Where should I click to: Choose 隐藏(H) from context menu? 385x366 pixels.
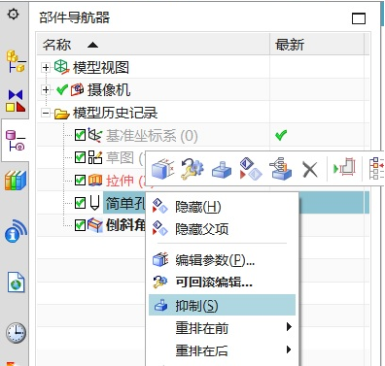[222, 207]
